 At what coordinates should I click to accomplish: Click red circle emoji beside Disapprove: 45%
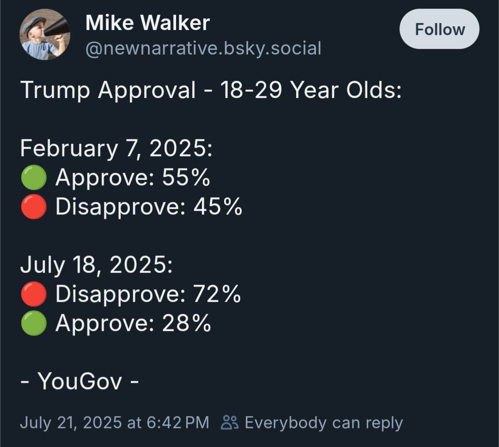click(x=34, y=206)
